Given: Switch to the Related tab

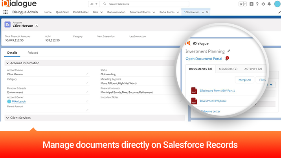Looking at the screenshot, I should [x=33, y=53].
